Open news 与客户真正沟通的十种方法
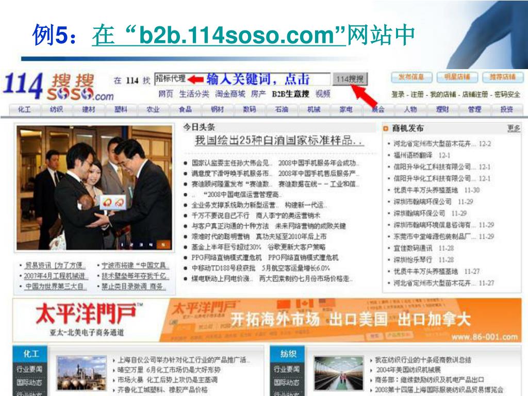This screenshot has width=528, height=396. tap(230, 226)
